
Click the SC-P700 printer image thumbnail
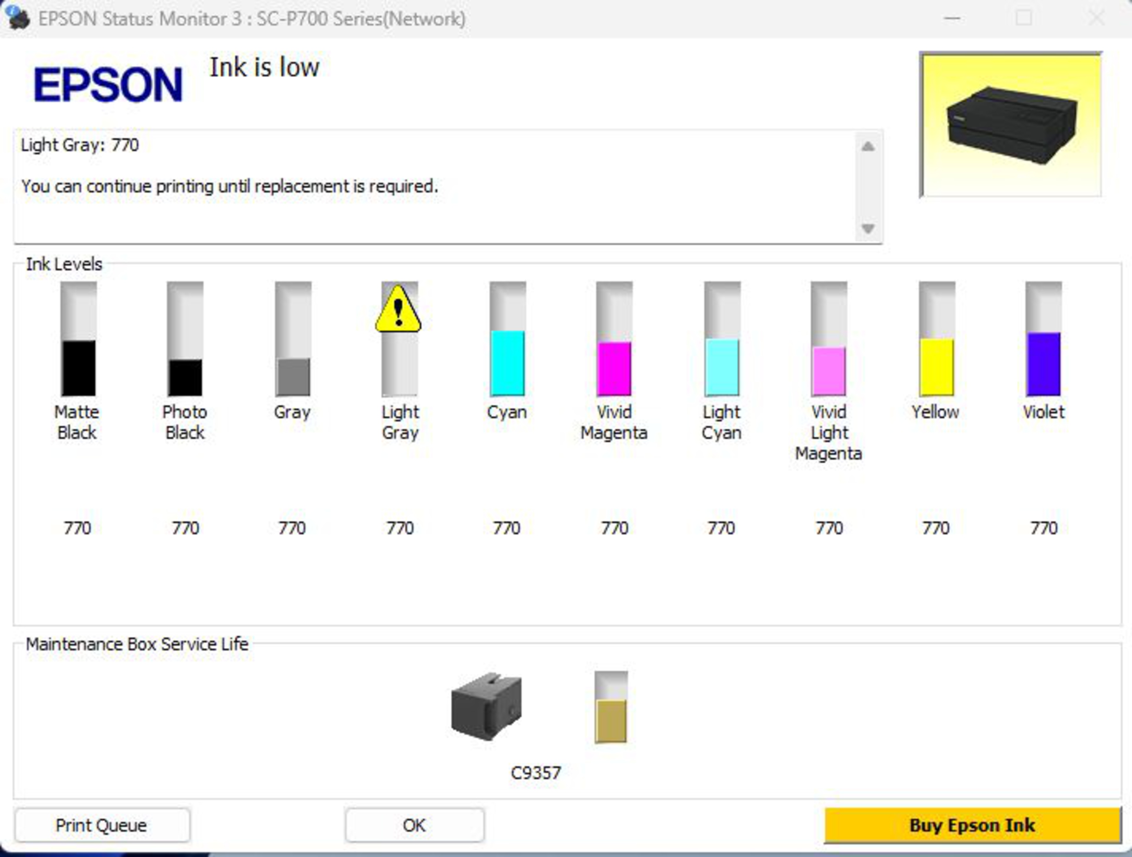[1011, 124]
